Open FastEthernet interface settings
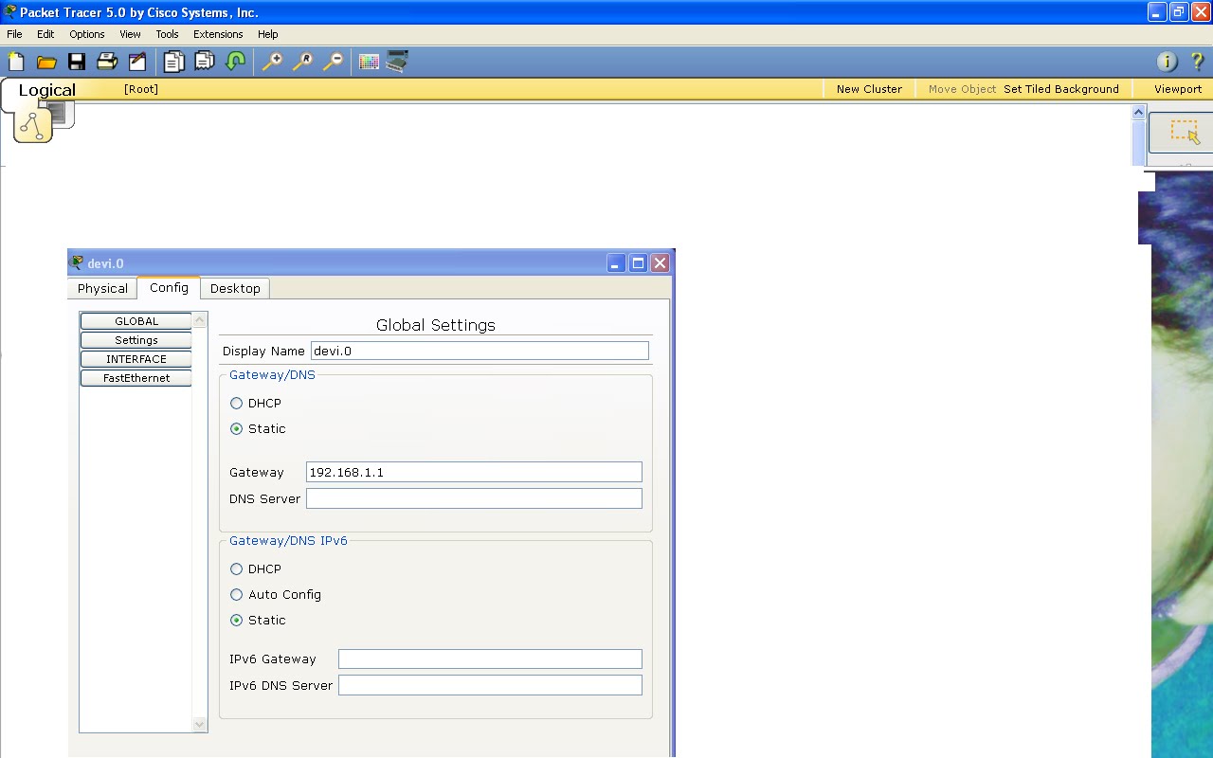 (136, 378)
